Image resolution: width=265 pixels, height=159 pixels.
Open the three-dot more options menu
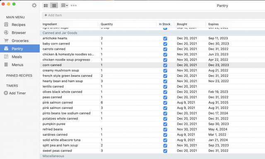(74, 5)
